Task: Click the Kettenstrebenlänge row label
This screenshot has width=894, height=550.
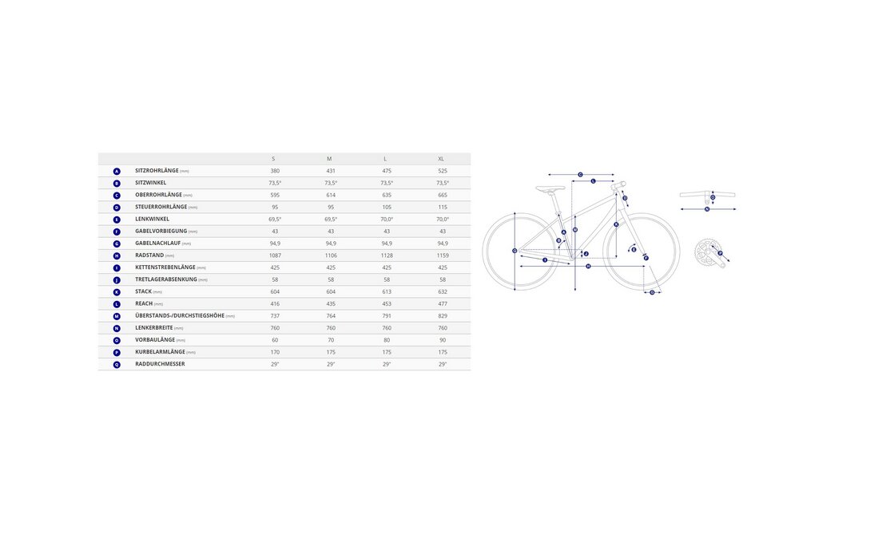Action: tap(165, 267)
